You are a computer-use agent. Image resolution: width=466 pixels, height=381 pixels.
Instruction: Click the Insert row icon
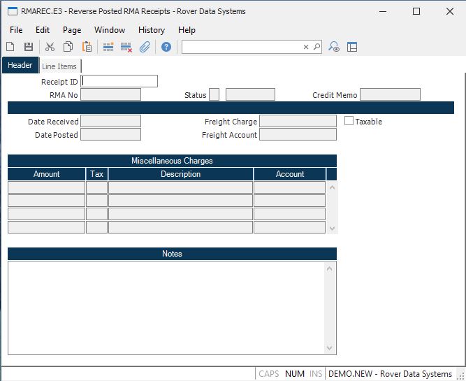click(108, 47)
